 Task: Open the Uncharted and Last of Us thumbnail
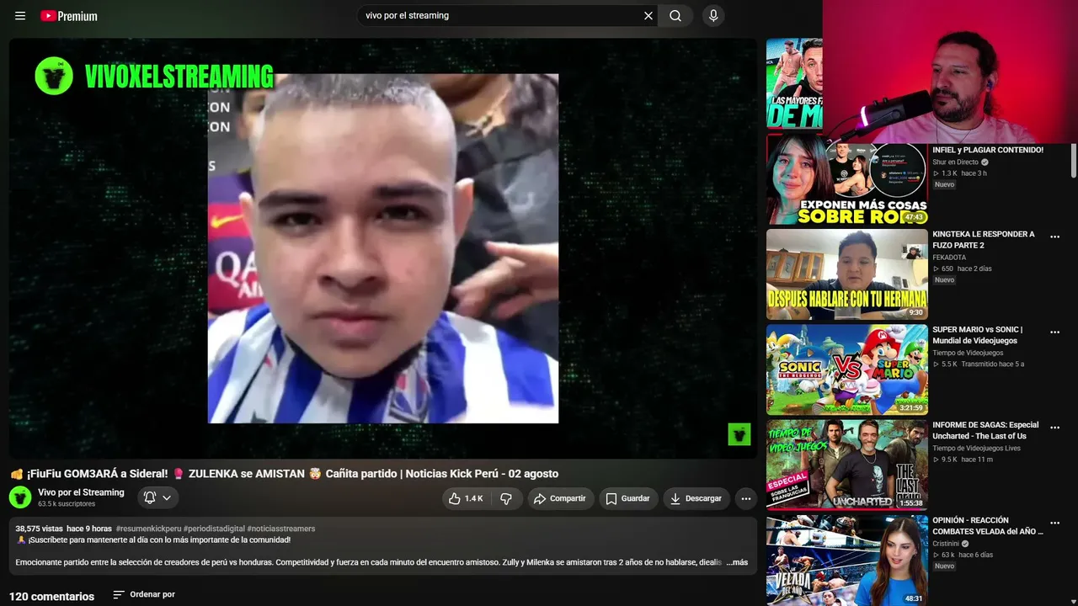(x=846, y=465)
